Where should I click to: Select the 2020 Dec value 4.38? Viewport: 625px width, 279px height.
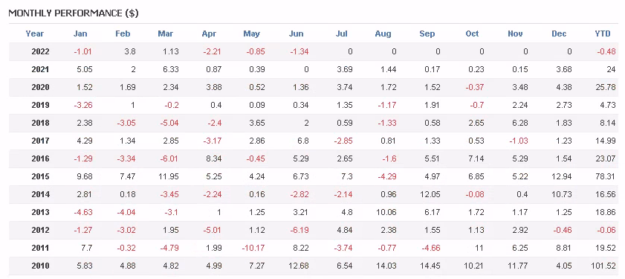pyautogui.click(x=563, y=87)
